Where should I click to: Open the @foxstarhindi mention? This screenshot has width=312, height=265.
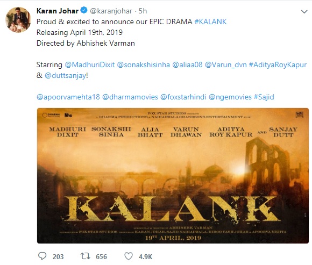(183, 97)
